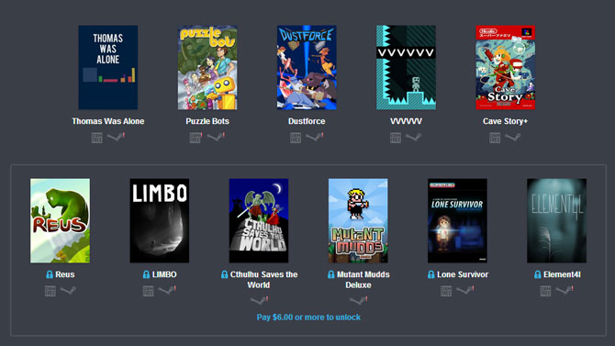
Task: Click the 'LIMBO' title text
Action: [x=164, y=274]
